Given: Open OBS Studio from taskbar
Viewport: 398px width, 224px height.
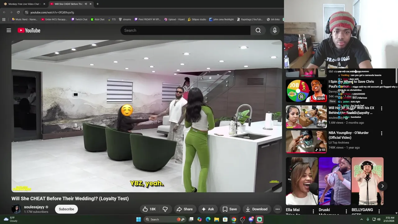Looking at the screenshot, I should (x=242, y=219).
